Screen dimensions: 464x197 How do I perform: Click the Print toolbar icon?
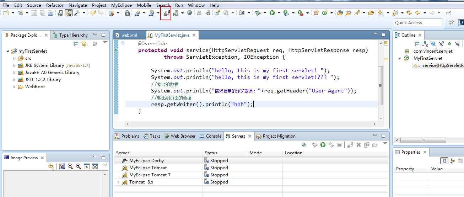click(x=50, y=13)
